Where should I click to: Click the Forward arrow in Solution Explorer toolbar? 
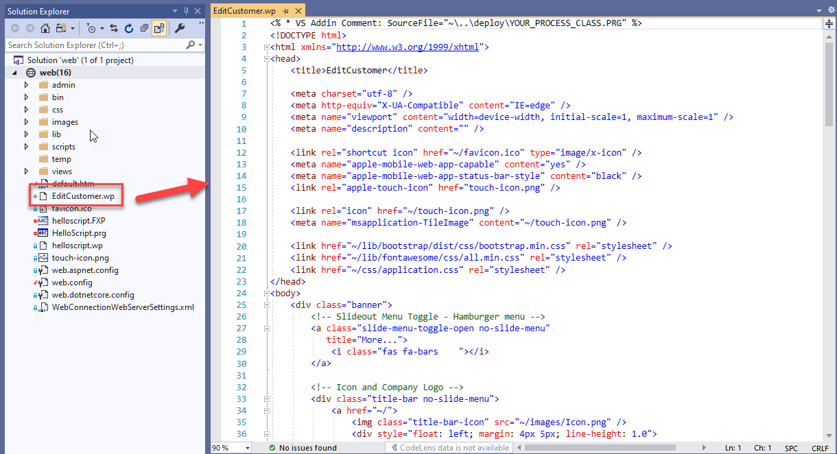[x=30, y=28]
